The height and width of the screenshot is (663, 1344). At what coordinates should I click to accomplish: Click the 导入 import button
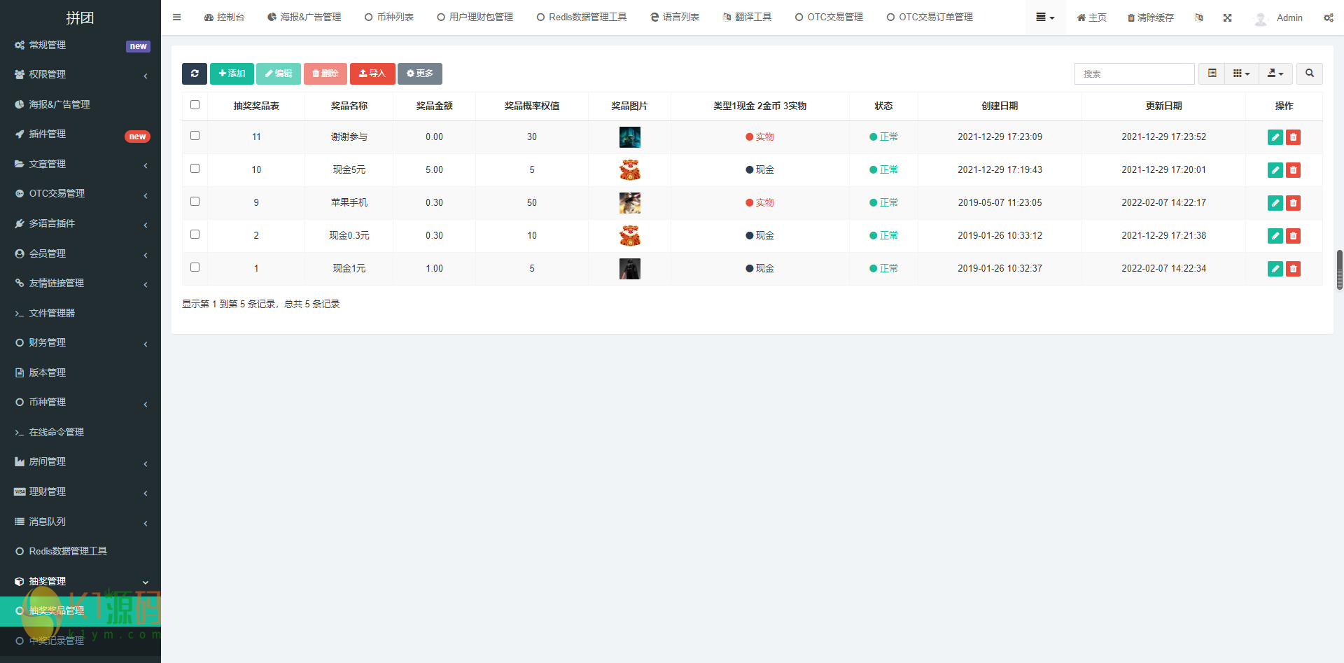pos(372,74)
